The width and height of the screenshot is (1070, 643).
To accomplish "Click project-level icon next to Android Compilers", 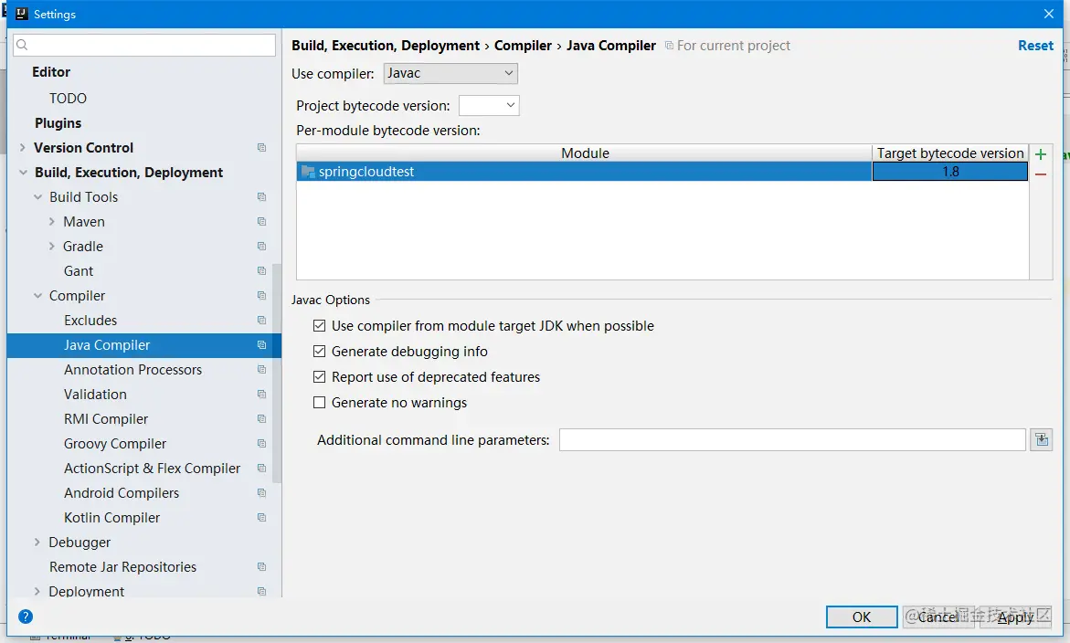I will [x=261, y=492].
